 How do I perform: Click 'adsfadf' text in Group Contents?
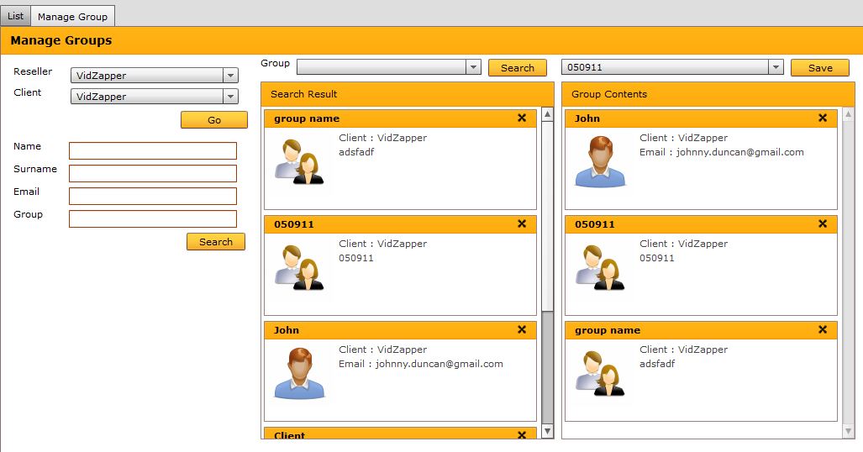pyautogui.click(x=657, y=363)
